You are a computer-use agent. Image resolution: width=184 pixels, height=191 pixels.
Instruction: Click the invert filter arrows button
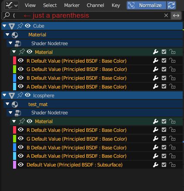pos(176,15)
